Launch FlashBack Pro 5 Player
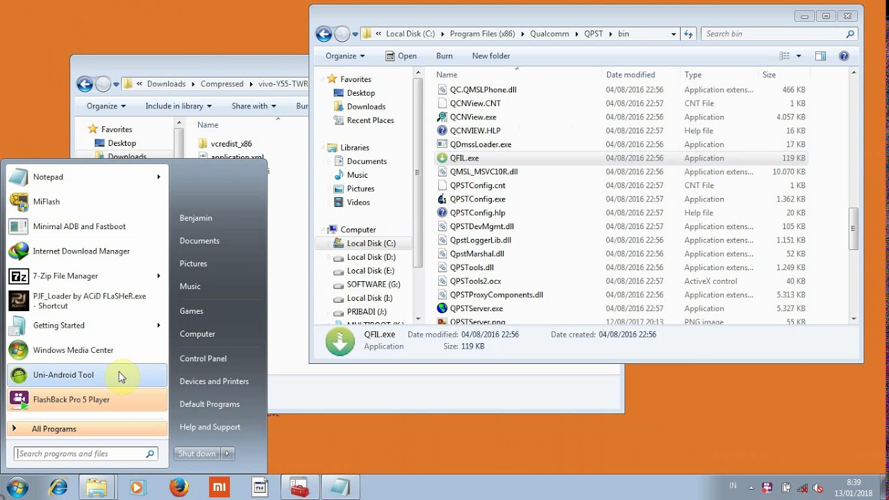 87,400
